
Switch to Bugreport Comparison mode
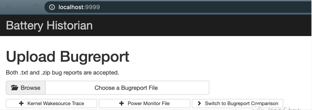[237, 103]
